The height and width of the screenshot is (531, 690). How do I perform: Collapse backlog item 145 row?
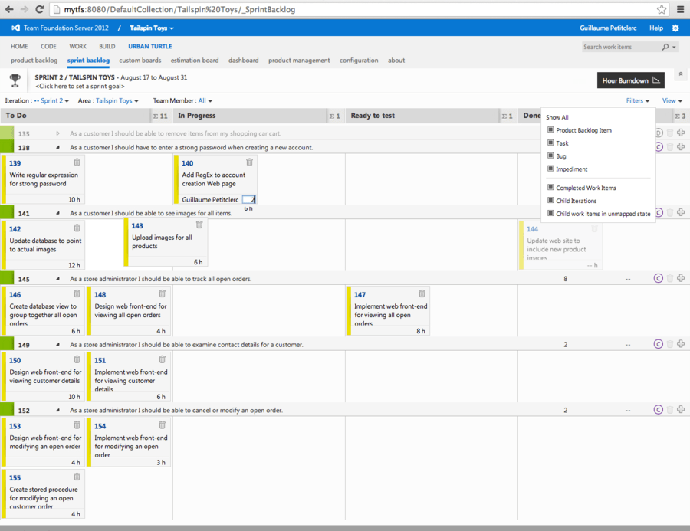[58, 279]
